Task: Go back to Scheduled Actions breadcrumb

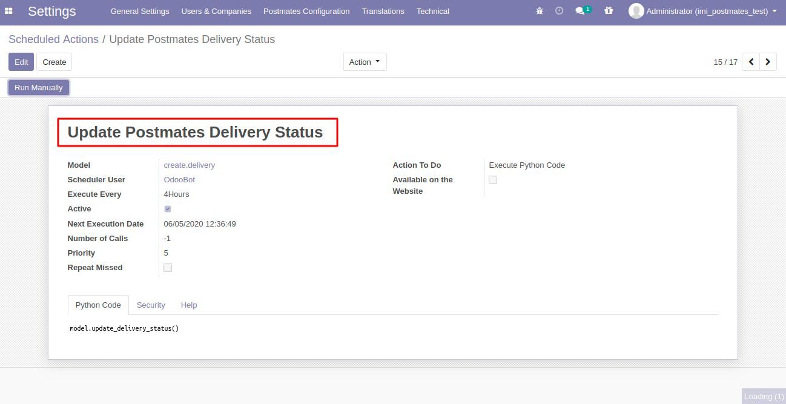Action: click(x=53, y=39)
